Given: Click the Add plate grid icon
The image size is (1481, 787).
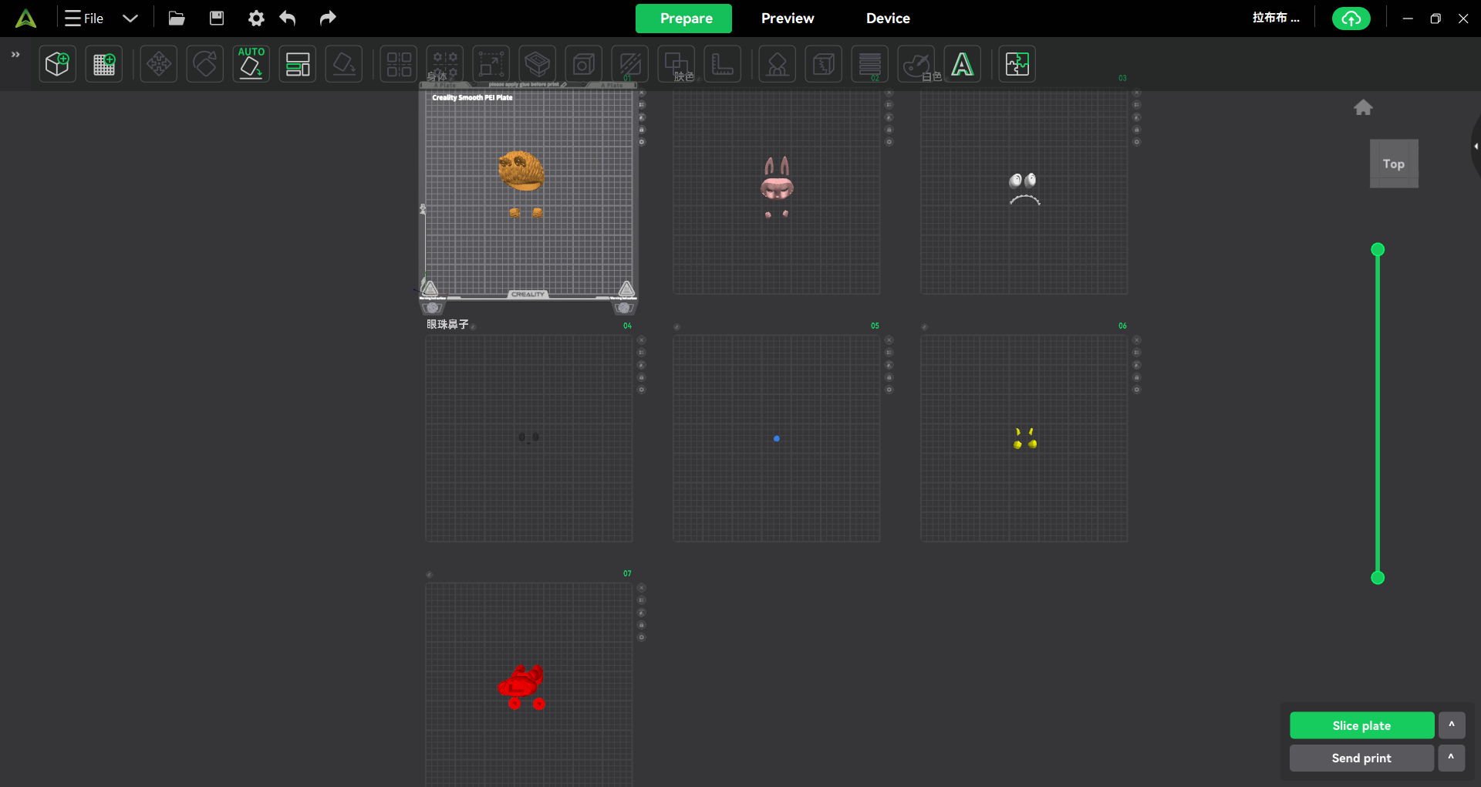Looking at the screenshot, I should (104, 64).
